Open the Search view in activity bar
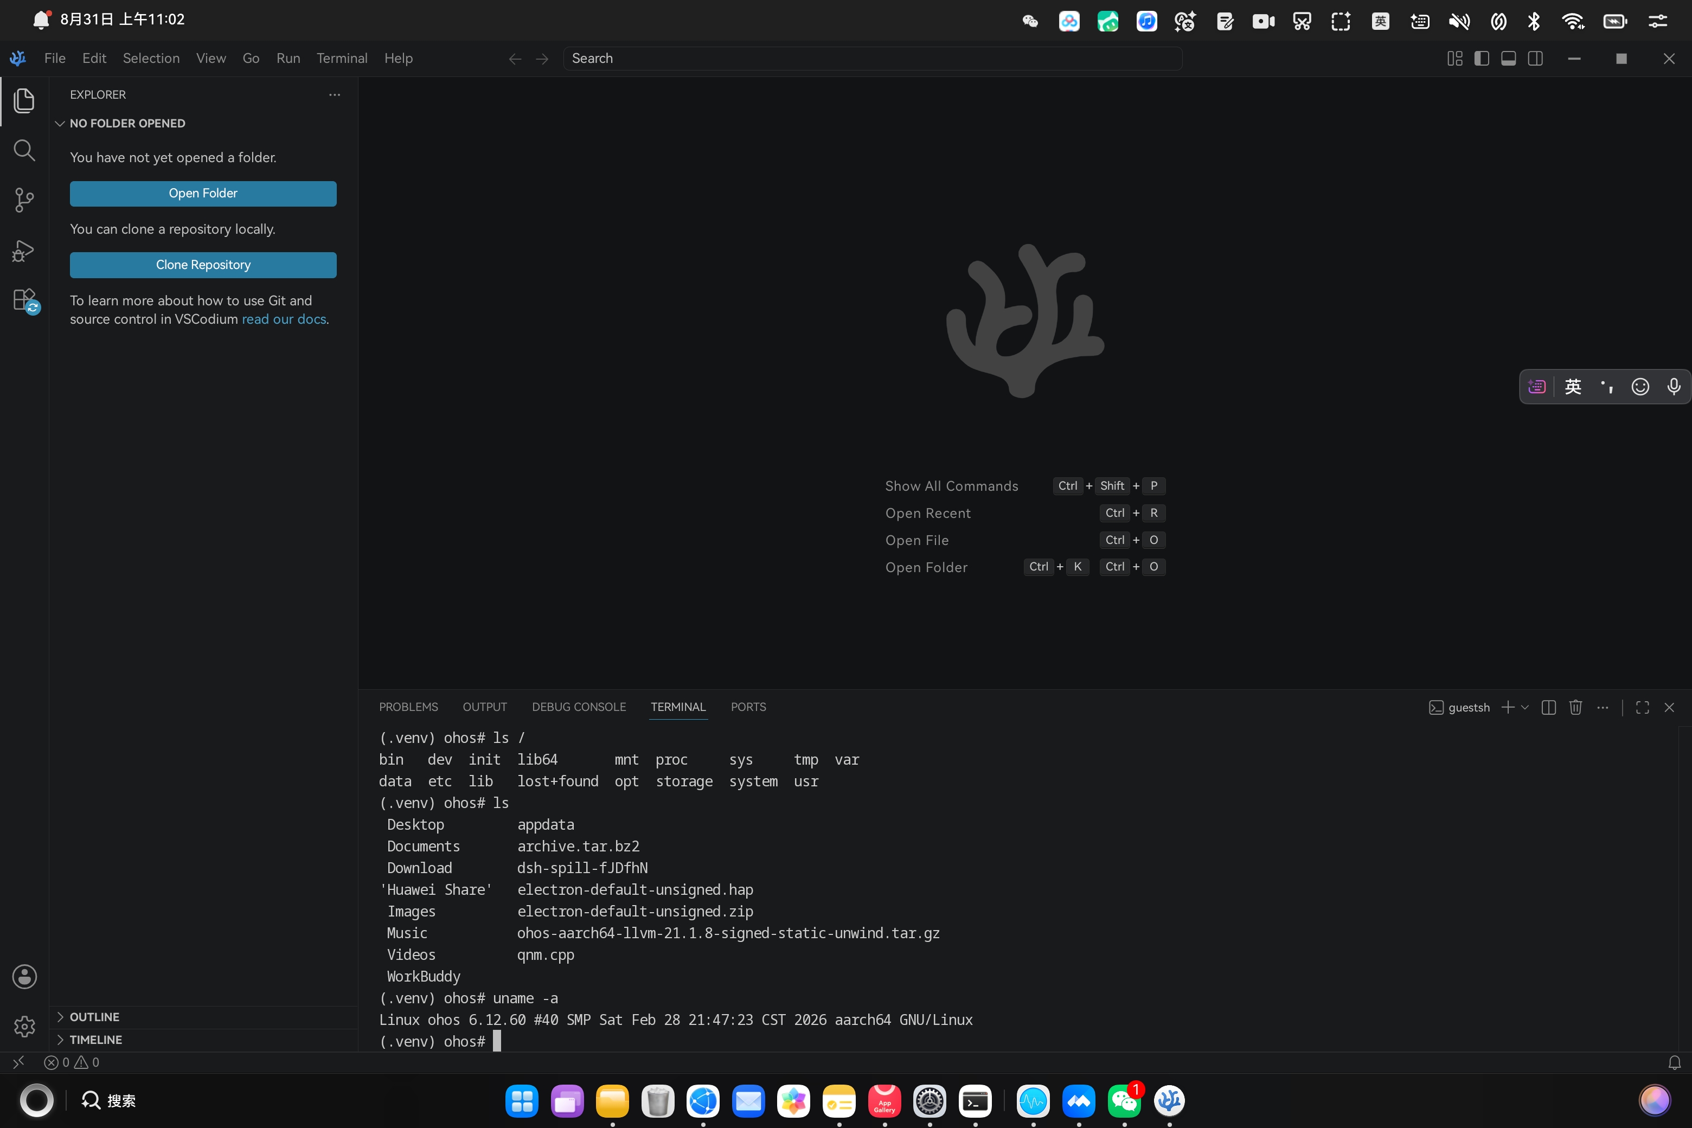The width and height of the screenshot is (1692, 1128). point(24,150)
